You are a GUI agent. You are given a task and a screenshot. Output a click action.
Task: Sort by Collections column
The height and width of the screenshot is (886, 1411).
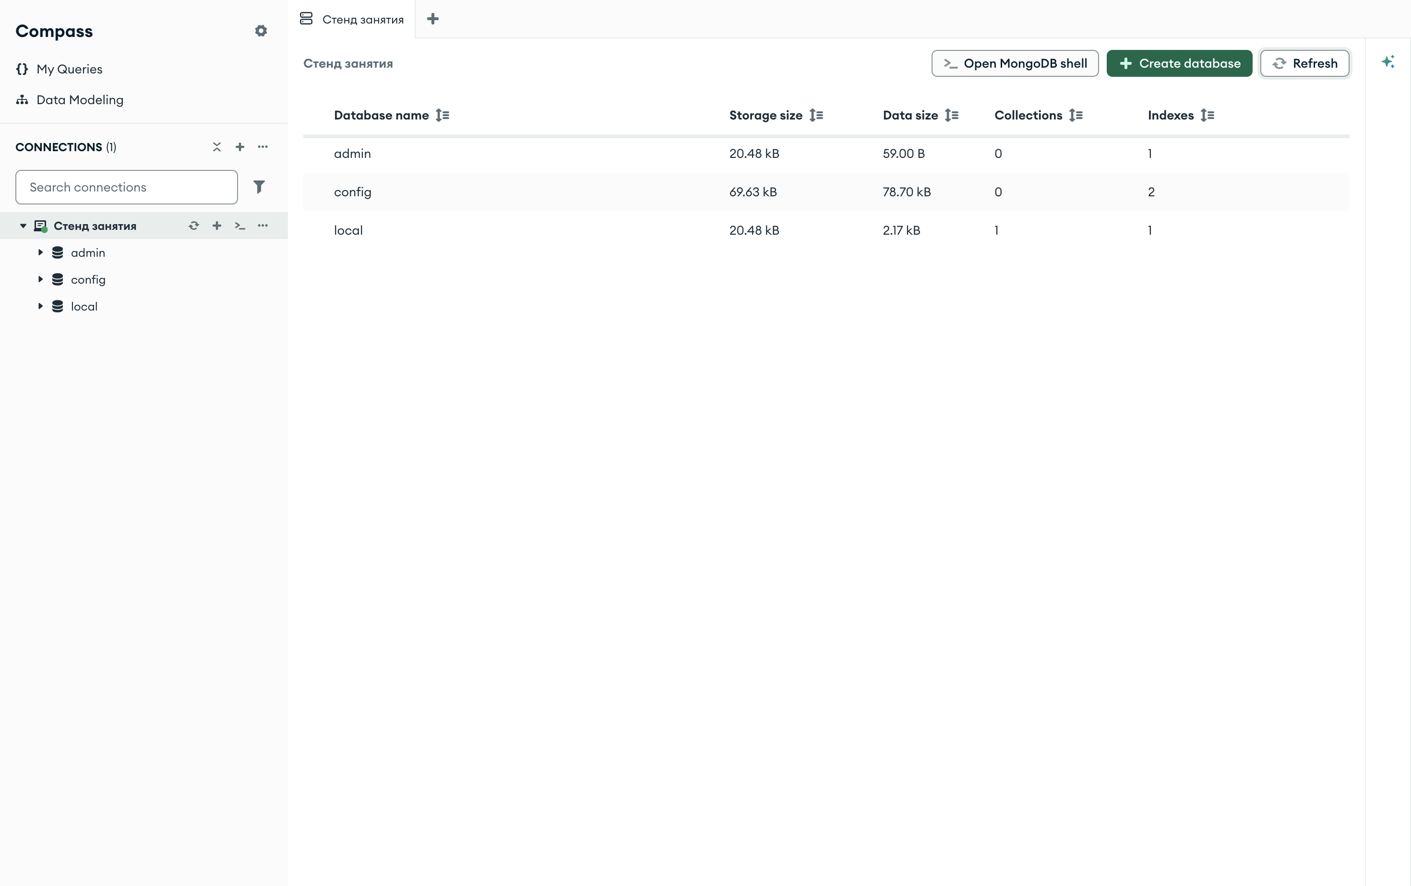click(x=1076, y=116)
